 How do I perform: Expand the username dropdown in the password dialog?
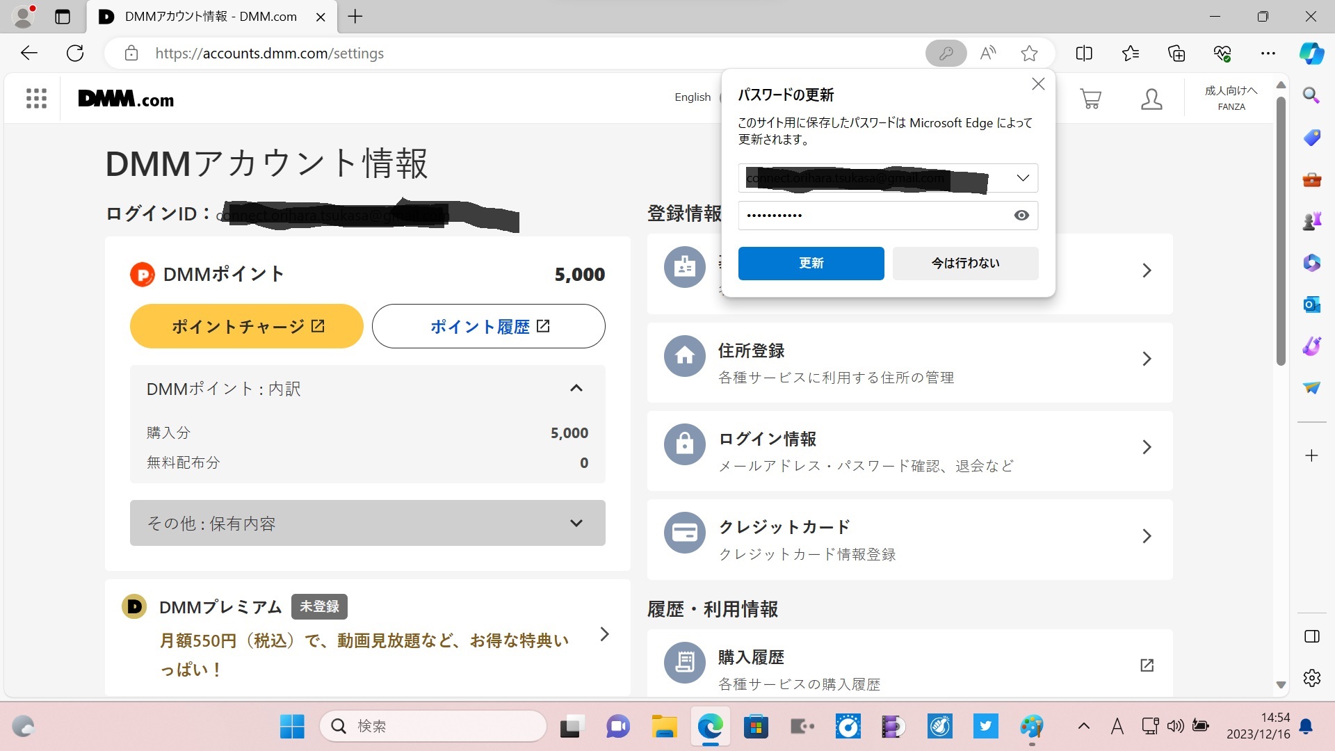coord(1021,178)
